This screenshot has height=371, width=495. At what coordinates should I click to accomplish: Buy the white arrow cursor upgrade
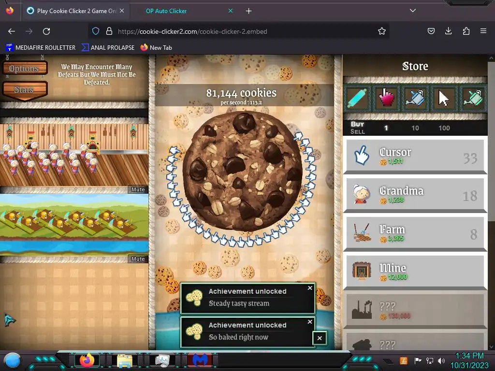(x=444, y=98)
